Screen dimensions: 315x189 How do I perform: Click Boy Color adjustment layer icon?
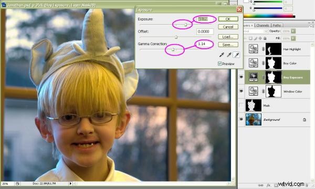click(x=254, y=63)
